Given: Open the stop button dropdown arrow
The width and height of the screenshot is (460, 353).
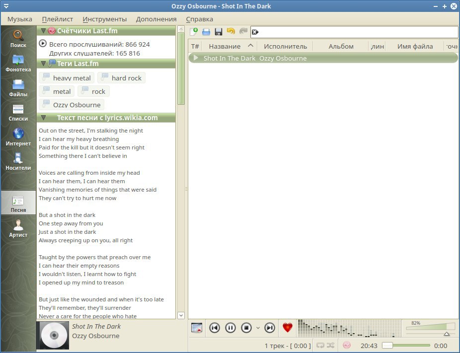Looking at the screenshot, I should click(x=258, y=328).
